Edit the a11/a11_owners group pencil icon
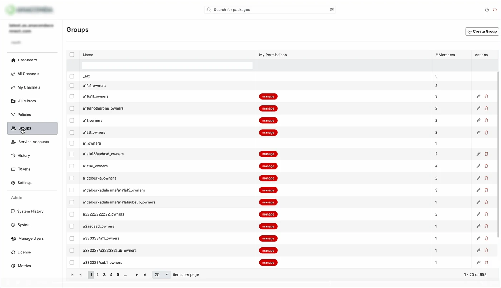Image resolution: width=501 pixels, height=288 pixels. point(478,96)
